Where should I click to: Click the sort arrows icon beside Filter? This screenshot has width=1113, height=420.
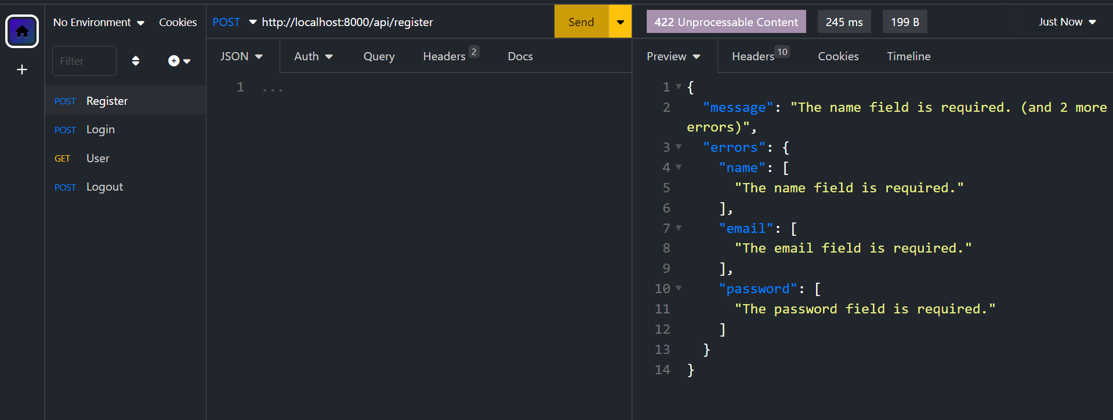(136, 61)
